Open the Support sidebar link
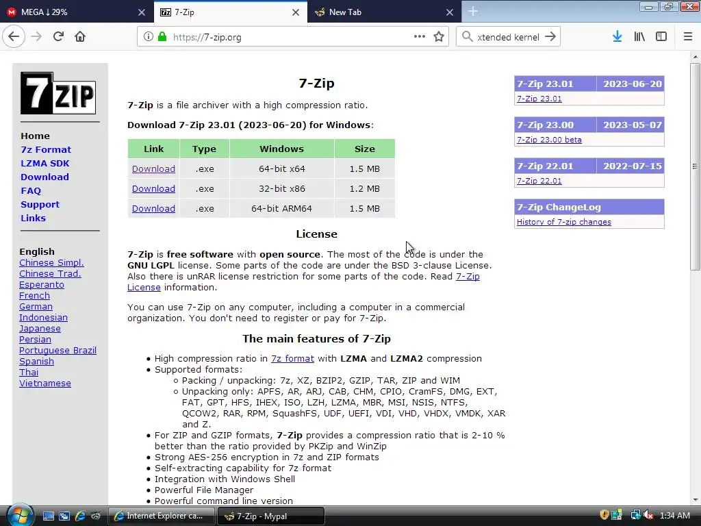Image resolution: width=701 pixels, height=526 pixels. pyautogui.click(x=40, y=204)
